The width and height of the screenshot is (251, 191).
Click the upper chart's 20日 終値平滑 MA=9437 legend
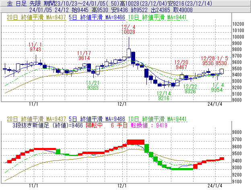[x=37, y=17]
